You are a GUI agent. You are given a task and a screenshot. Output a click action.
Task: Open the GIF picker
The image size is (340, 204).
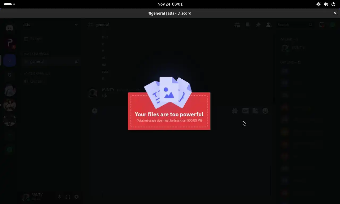coord(245,111)
